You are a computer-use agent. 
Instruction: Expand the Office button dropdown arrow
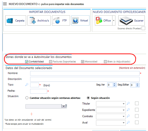click(x=114, y=21)
